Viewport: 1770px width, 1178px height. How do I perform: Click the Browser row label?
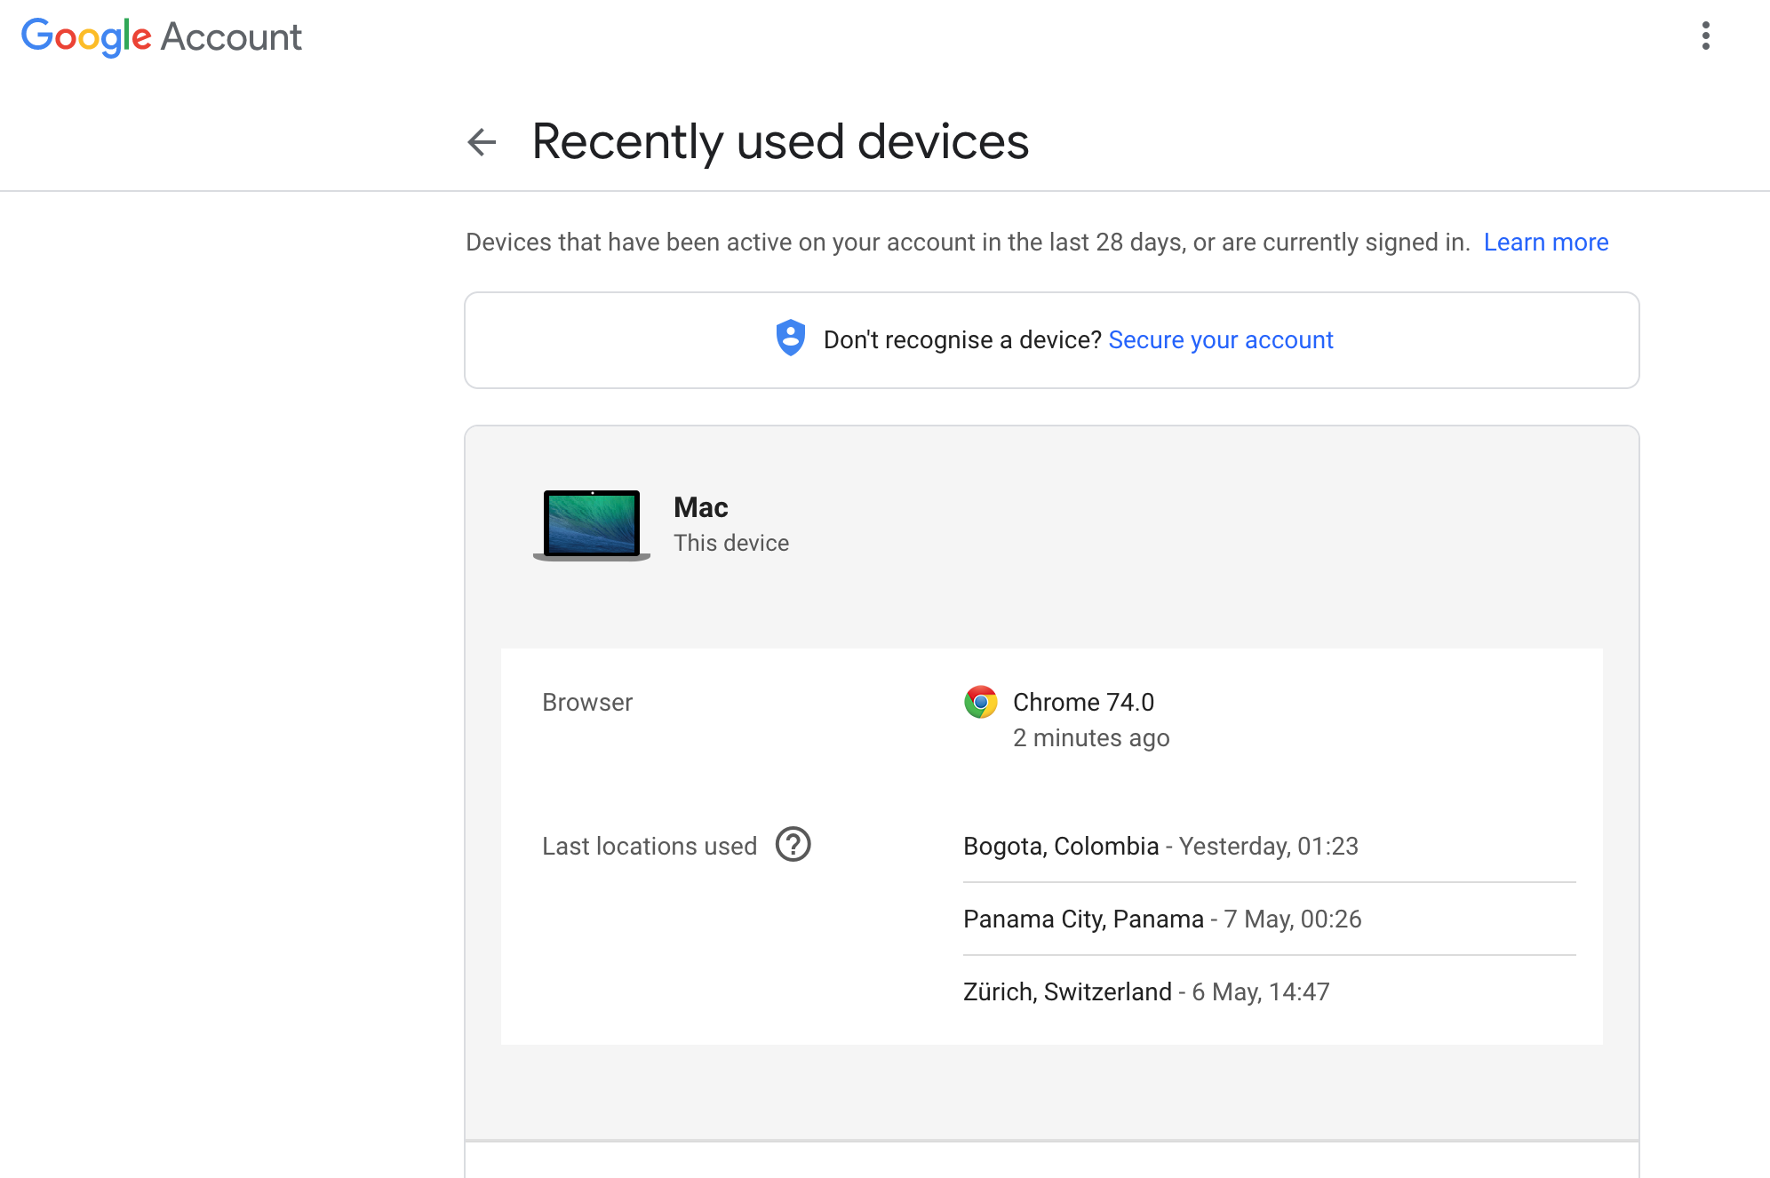point(587,702)
